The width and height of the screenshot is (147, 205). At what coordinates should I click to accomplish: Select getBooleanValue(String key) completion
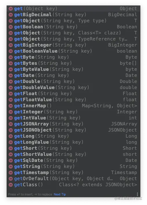click(73, 51)
